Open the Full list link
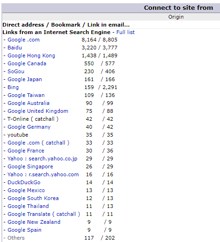 (x=125, y=32)
